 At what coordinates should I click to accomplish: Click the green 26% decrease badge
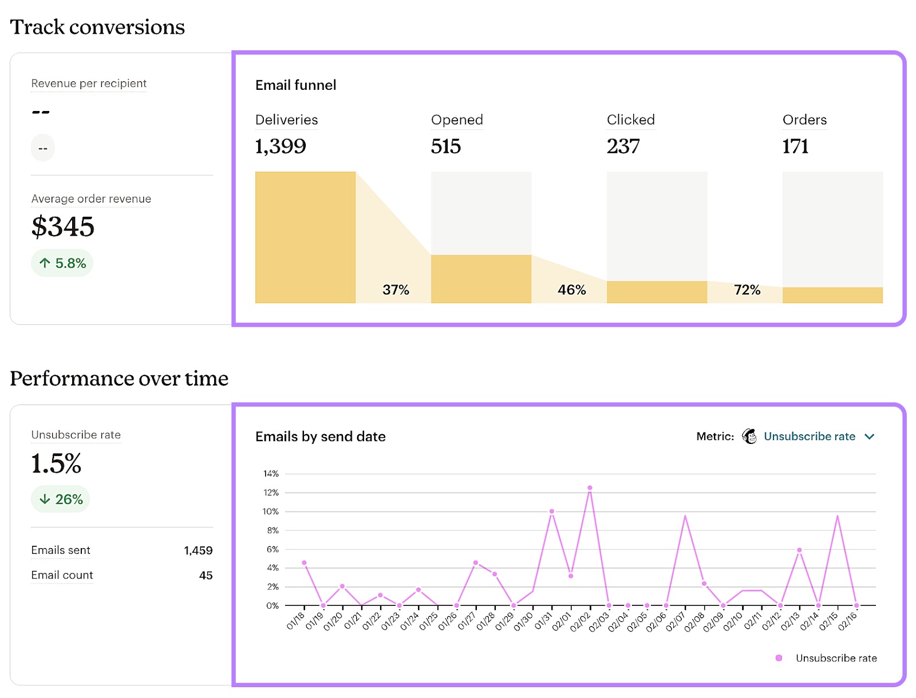click(x=60, y=498)
